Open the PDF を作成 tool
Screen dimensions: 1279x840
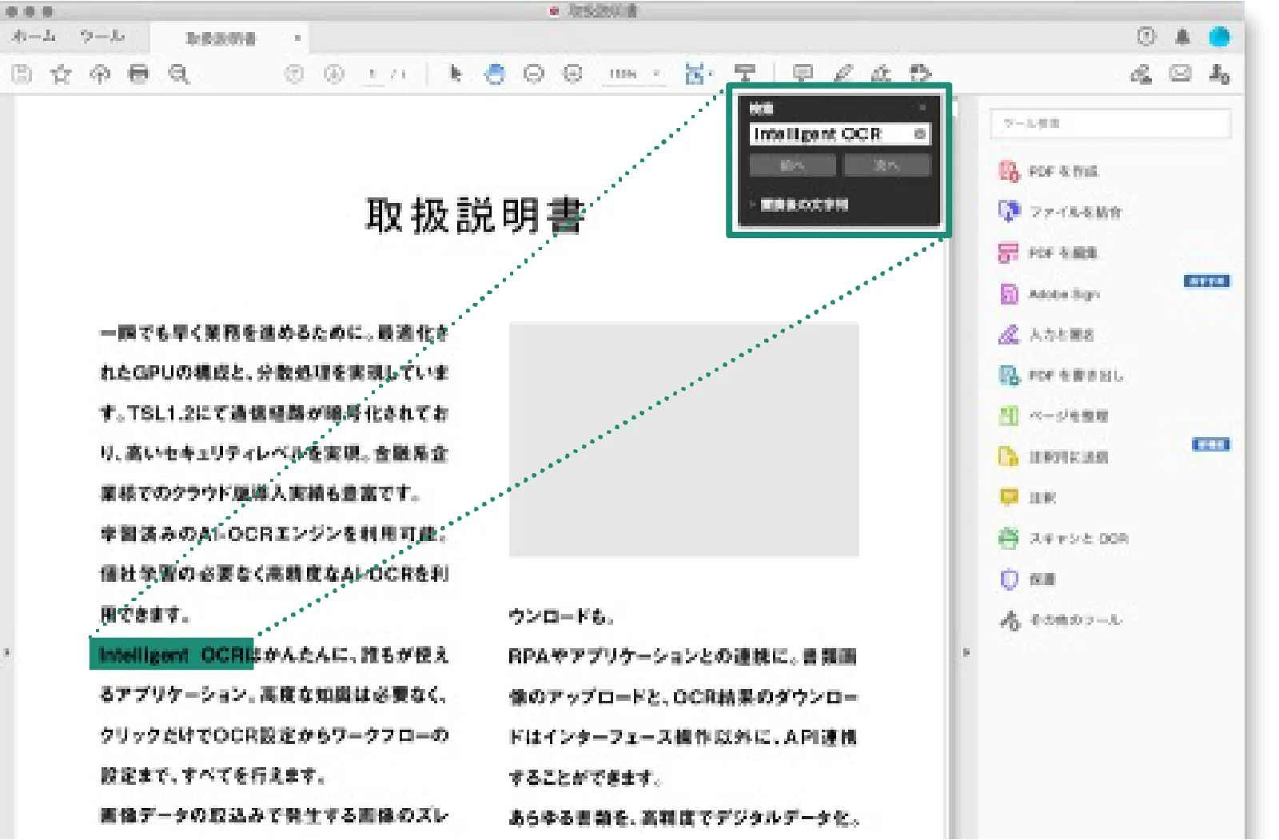click(1049, 171)
